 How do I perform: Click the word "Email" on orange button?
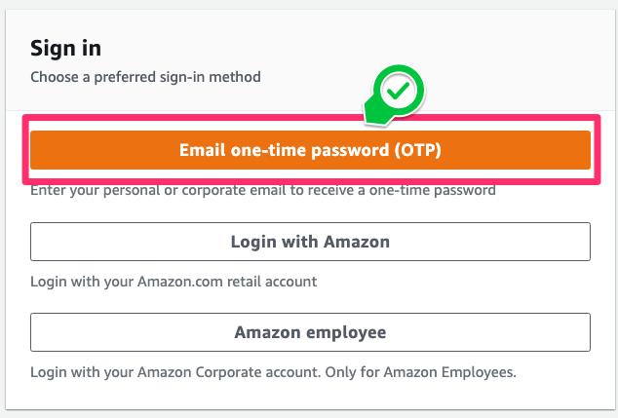pyautogui.click(x=203, y=150)
